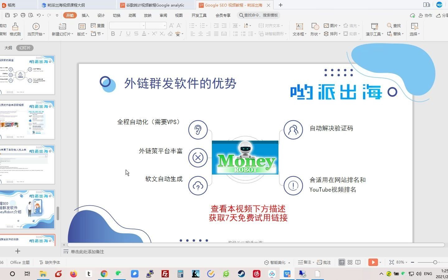Image resolution: width=448 pixels, height=280 pixels.
Task: Click the Find (查找) magnifier
Action: (394, 26)
